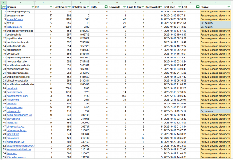Select the backlinkdirectory.site cell
Image resolution: width=233 pixels, height=160 pixels.
click(21, 42)
